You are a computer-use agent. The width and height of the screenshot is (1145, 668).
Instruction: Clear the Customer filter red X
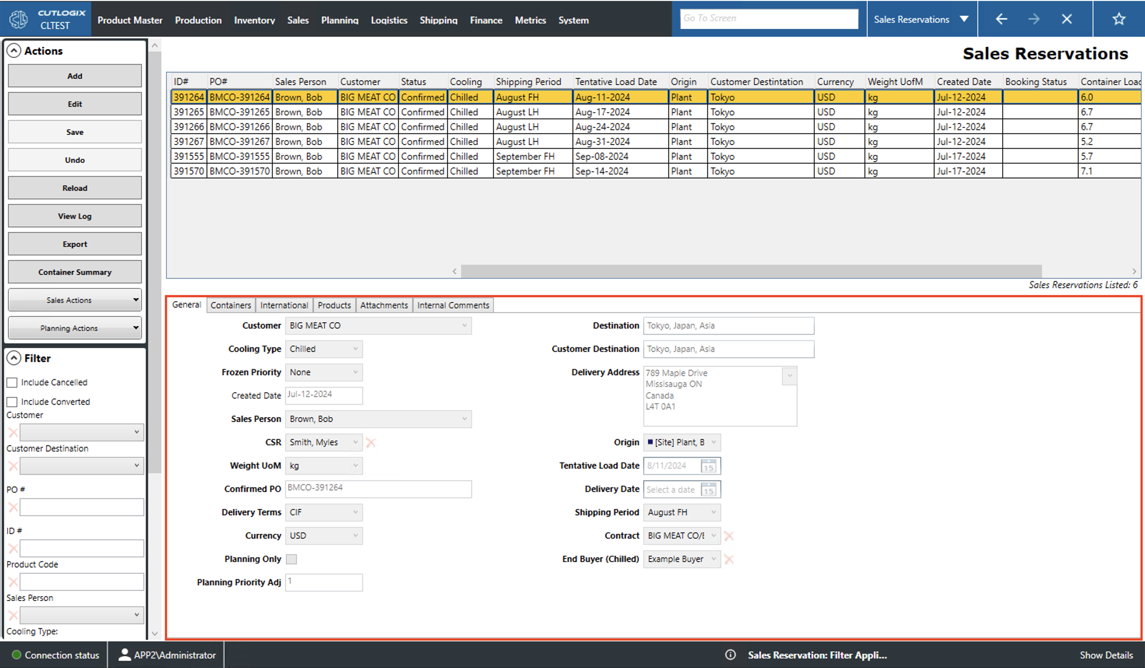[x=13, y=432]
